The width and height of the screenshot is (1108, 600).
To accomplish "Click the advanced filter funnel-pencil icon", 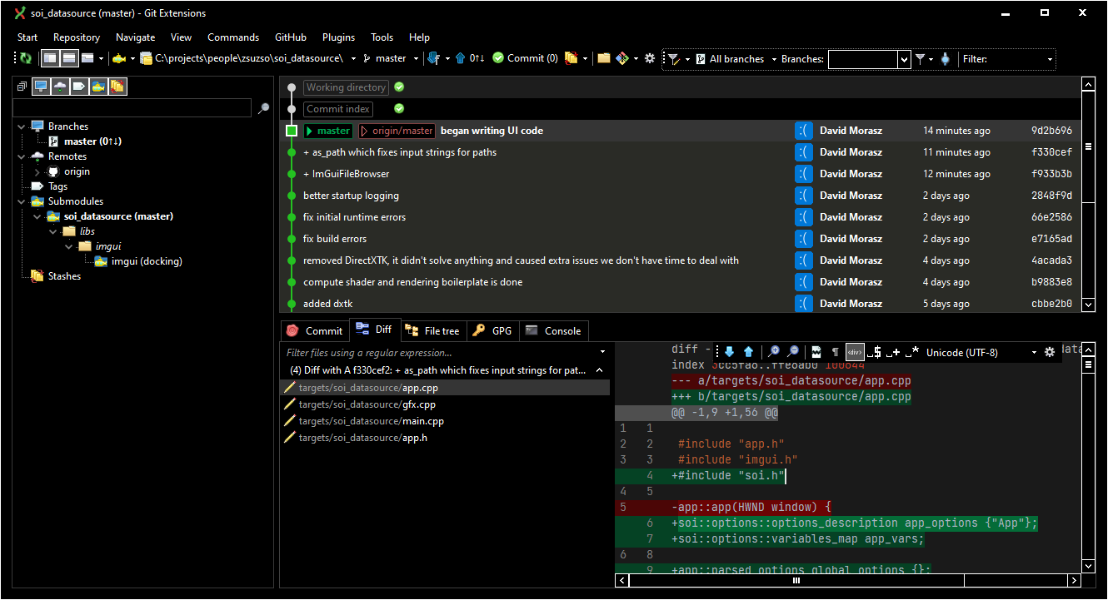I will coord(673,58).
